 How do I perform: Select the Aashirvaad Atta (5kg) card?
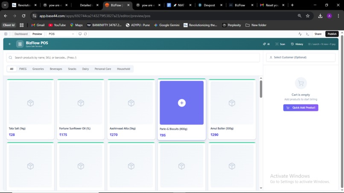pos(131,109)
